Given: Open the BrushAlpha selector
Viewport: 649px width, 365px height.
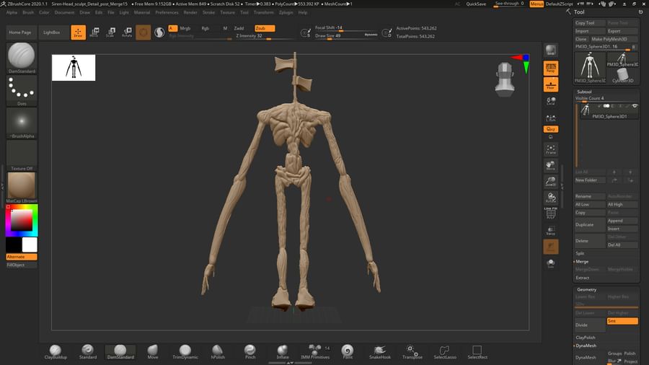Looking at the screenshot, I should click(x=22, y=123).
